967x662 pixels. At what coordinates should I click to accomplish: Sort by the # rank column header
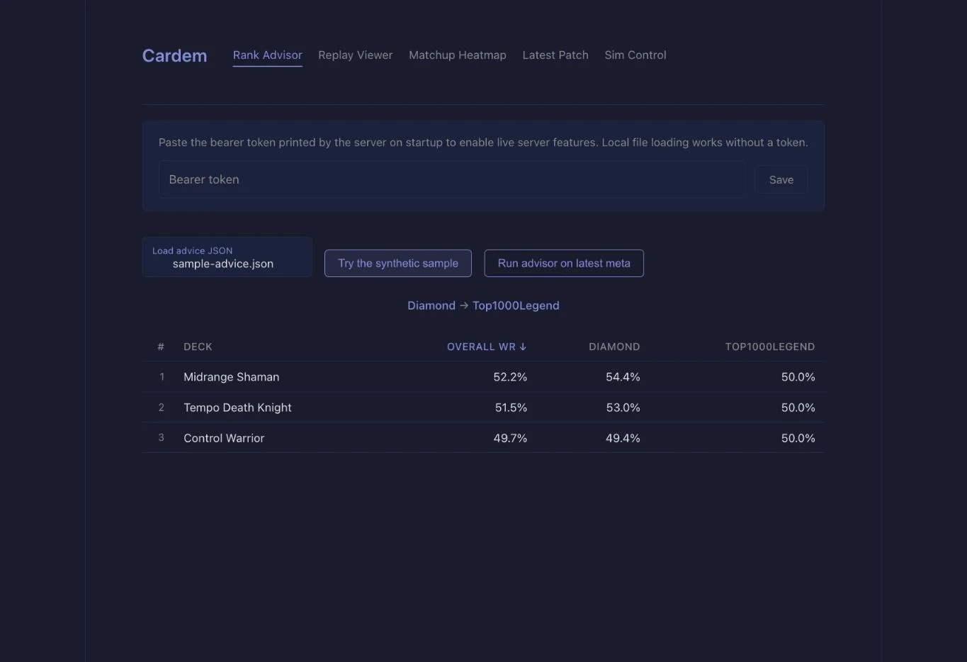161,347
